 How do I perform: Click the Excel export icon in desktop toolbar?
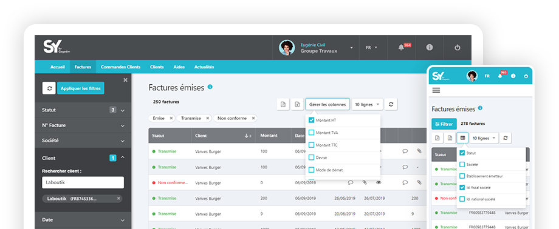297,105
